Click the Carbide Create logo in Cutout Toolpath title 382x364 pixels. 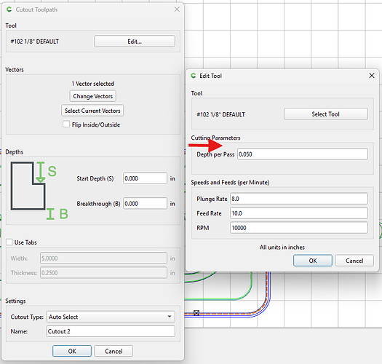[x=9, y=9]
